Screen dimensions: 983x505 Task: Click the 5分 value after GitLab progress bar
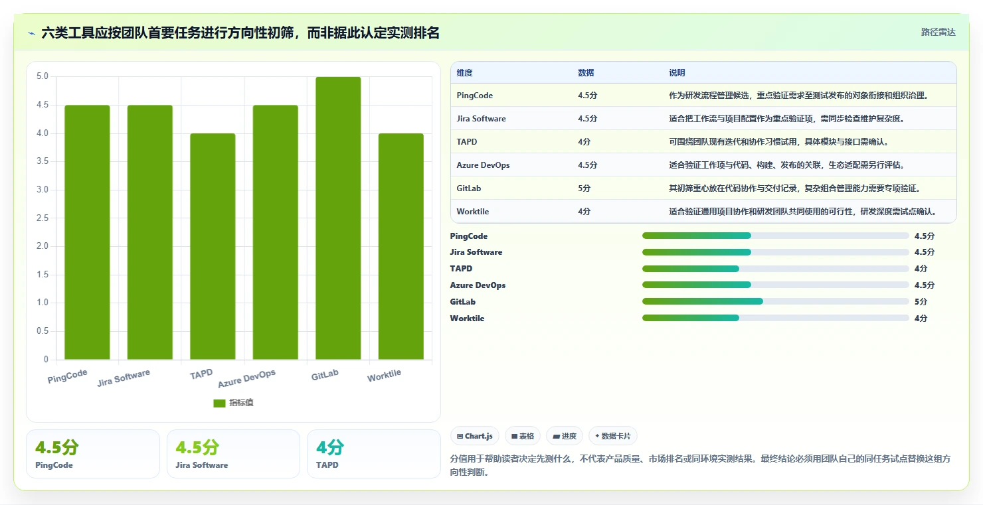click(921, 302)
